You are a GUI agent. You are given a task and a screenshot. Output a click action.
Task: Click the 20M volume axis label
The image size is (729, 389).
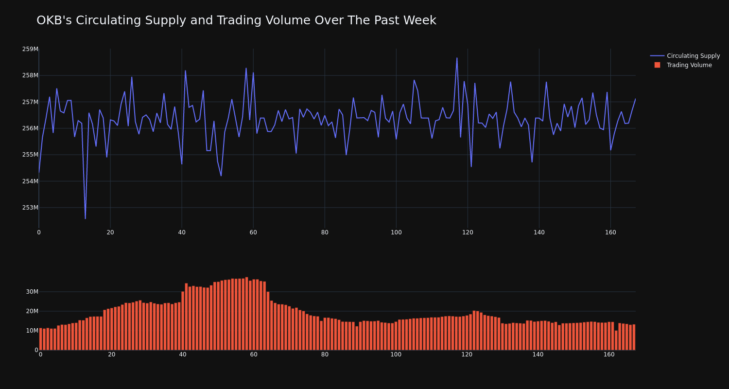[32, 311]
